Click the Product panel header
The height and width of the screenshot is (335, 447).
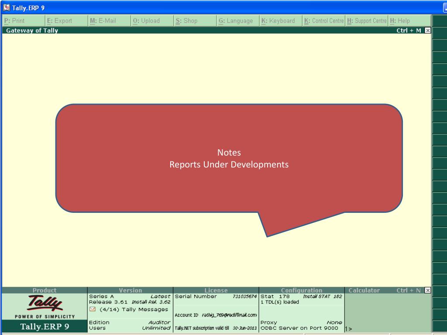click(x=45, y=290)
